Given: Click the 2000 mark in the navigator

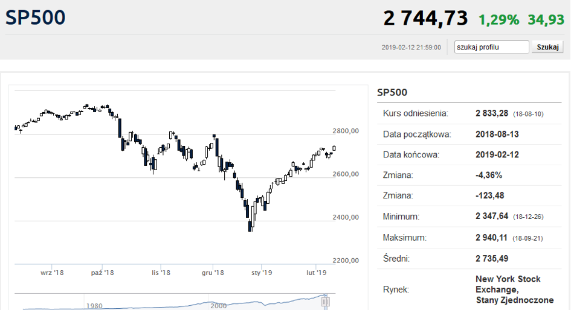Looking at the screenshot, I should [x=219, y=305].
